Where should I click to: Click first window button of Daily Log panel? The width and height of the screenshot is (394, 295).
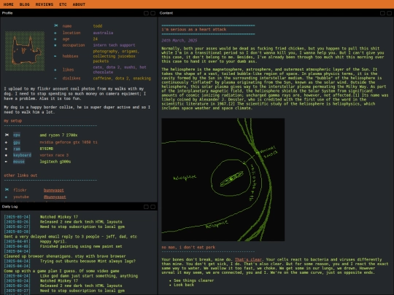click(146, 207)
